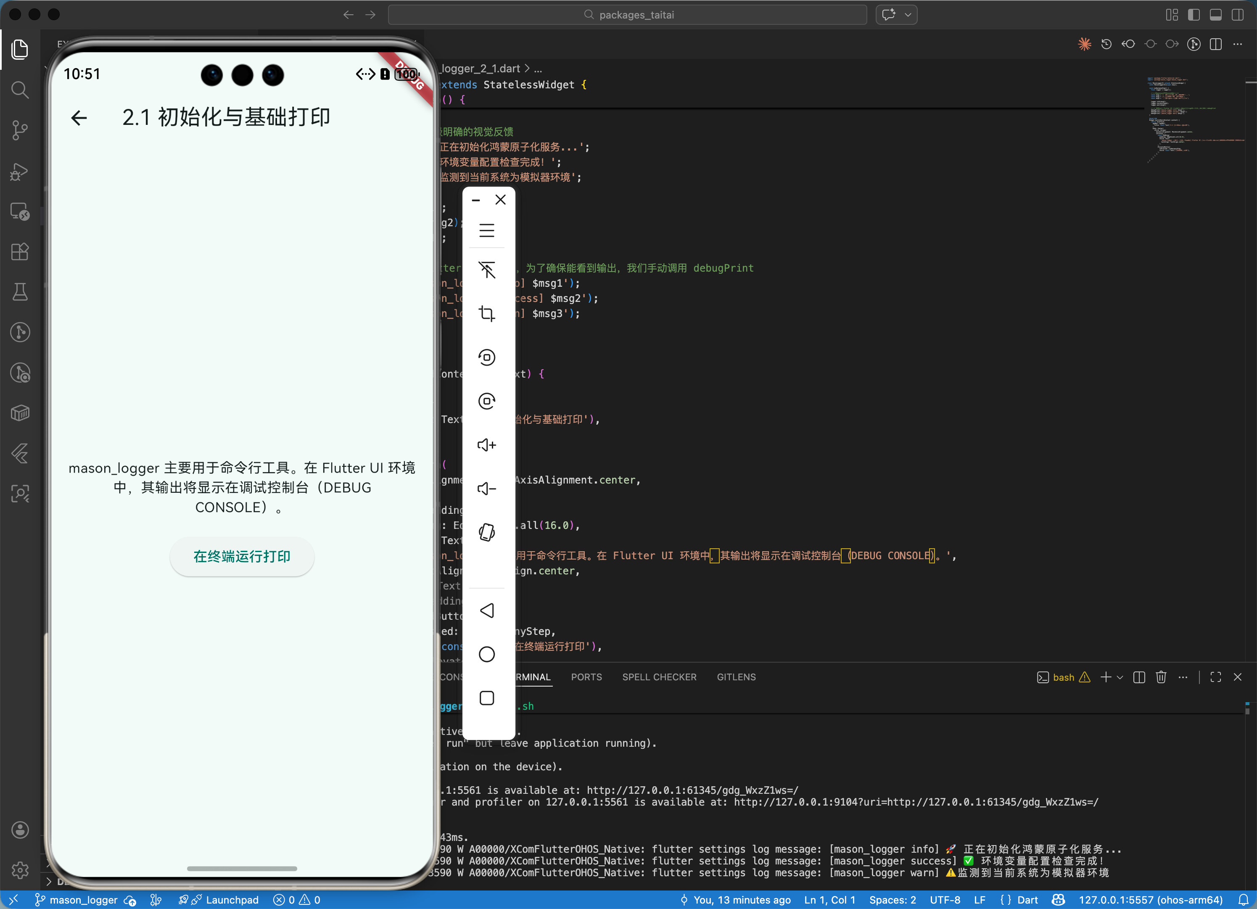Image resolution: width=1257 pixels, height=909 pixels.
Task: Open Dart language mode selector
Action: pyautogui.click(x=1027, y=900)
